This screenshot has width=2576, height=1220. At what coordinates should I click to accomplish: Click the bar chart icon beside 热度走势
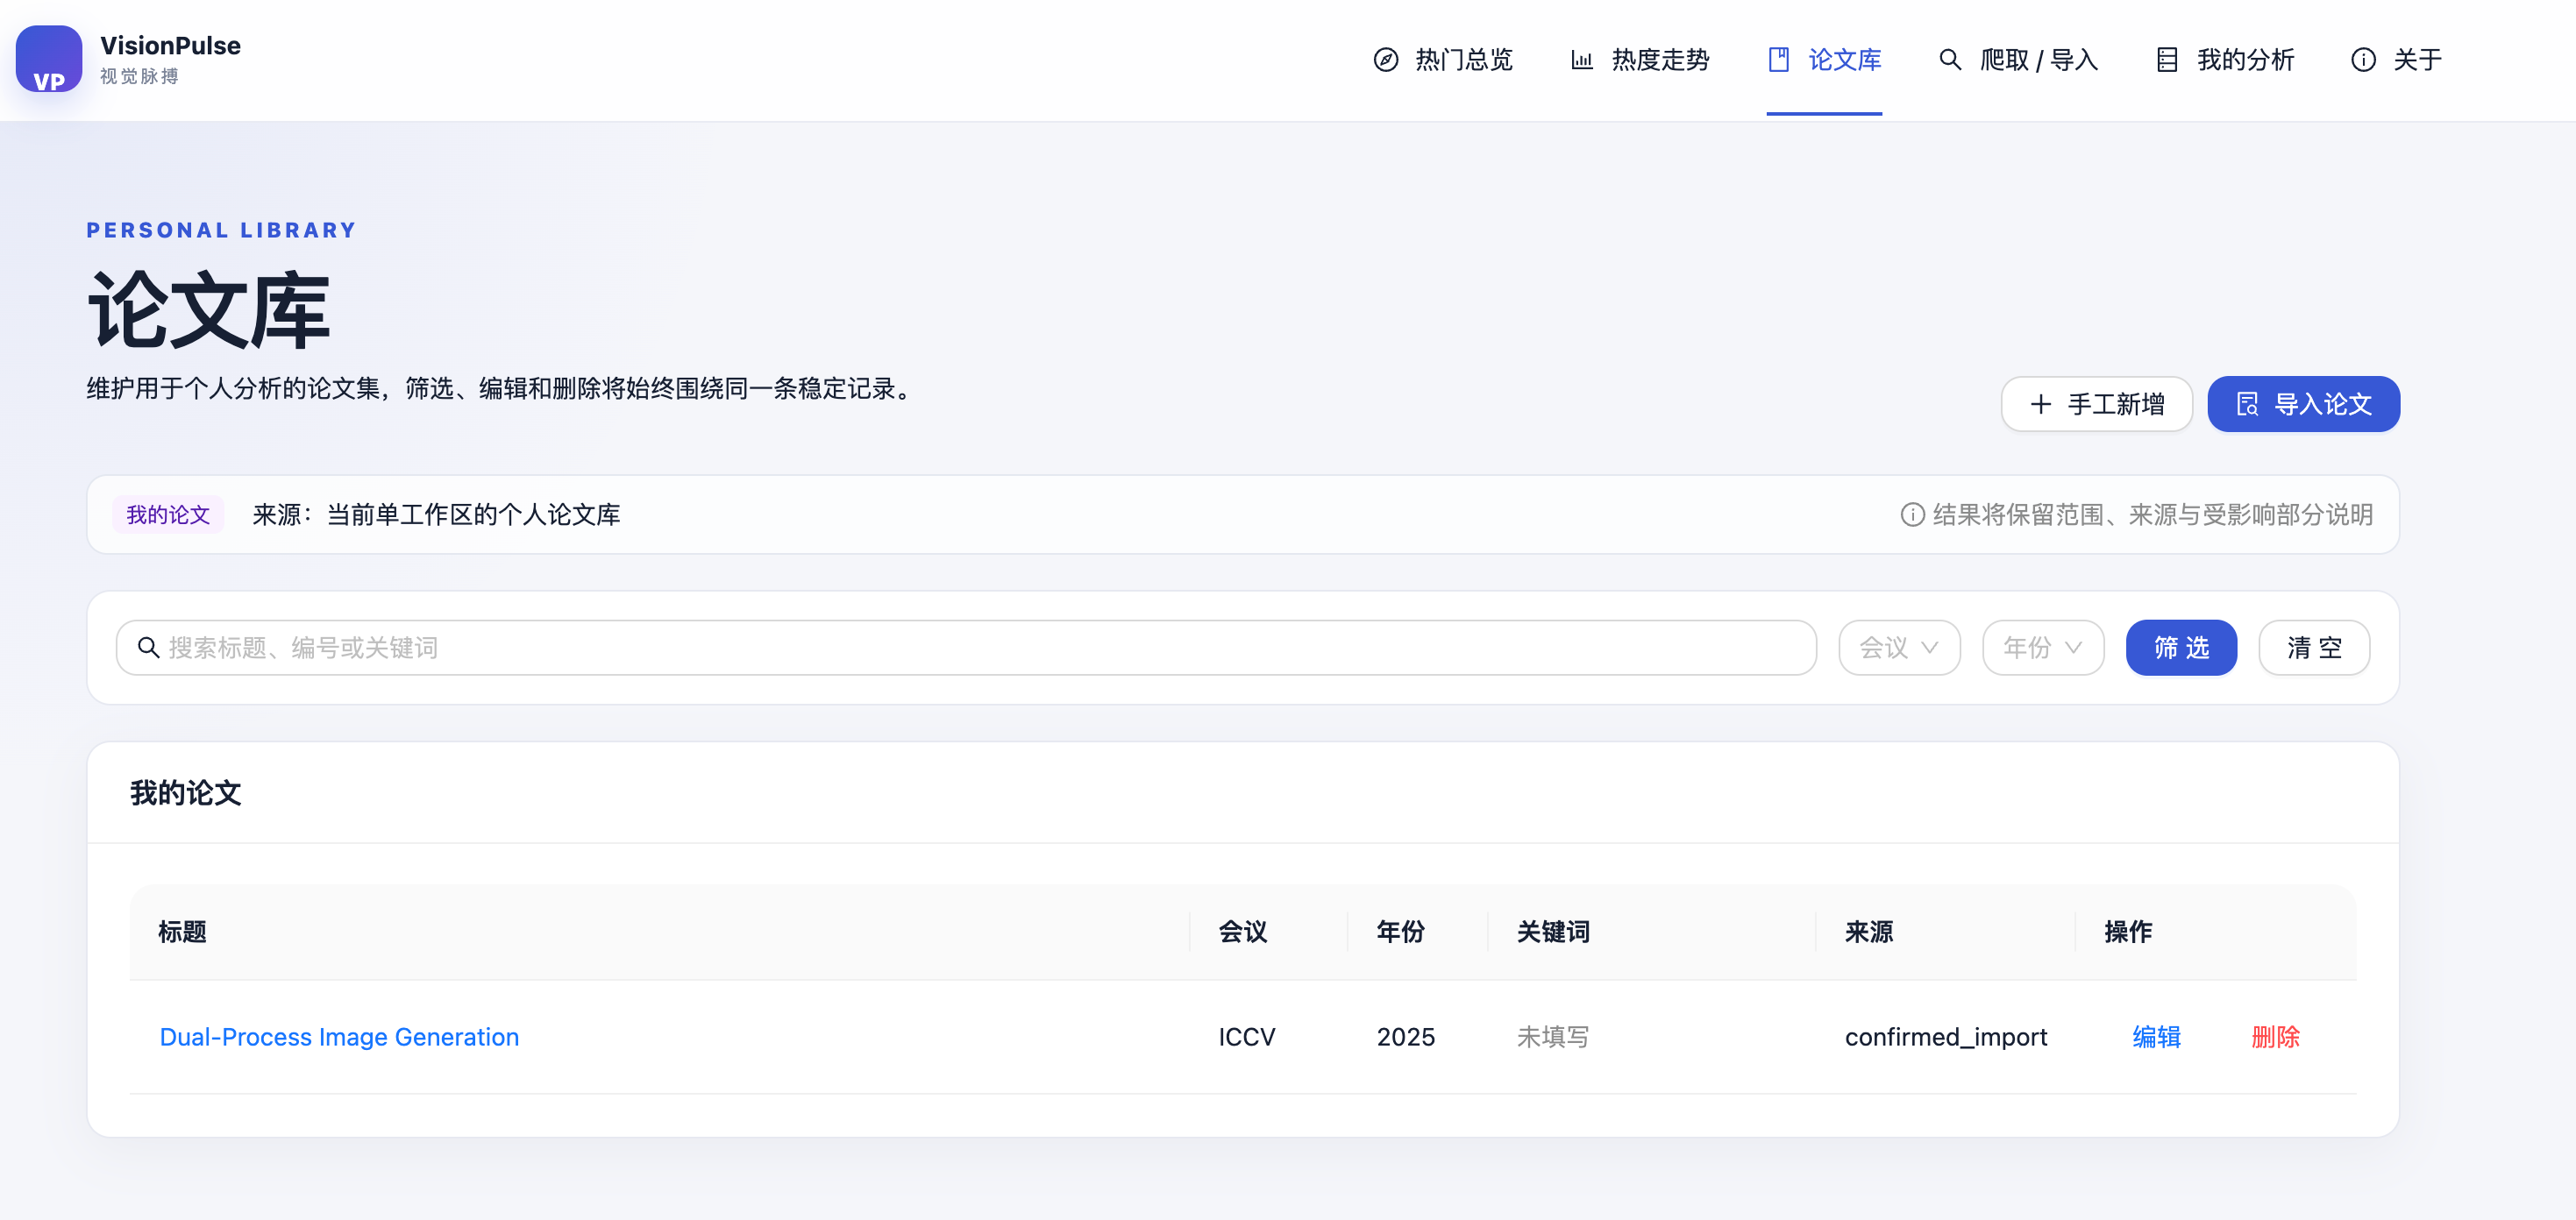[x=1582, y=60]
